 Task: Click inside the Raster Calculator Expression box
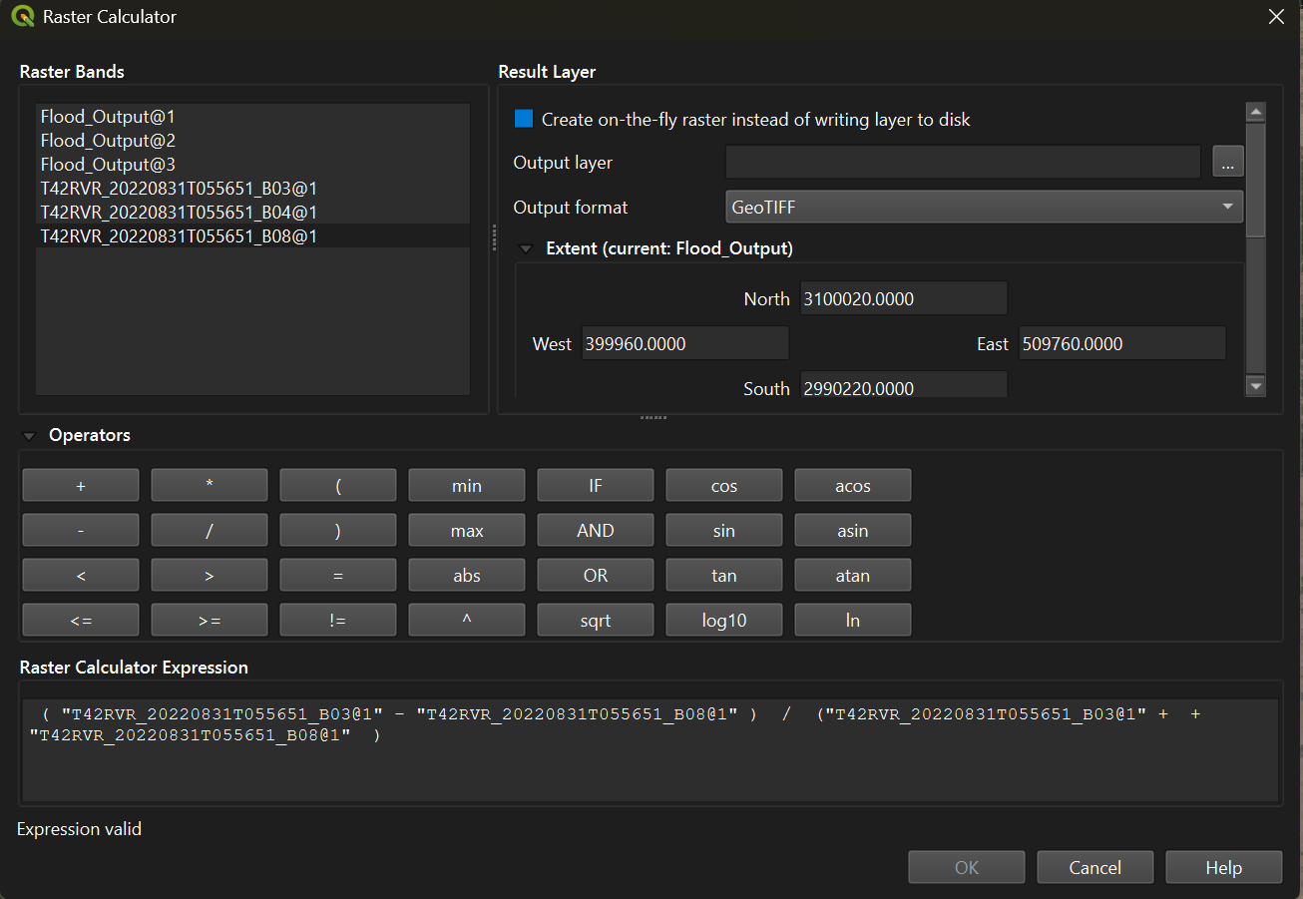click(651, 749)
